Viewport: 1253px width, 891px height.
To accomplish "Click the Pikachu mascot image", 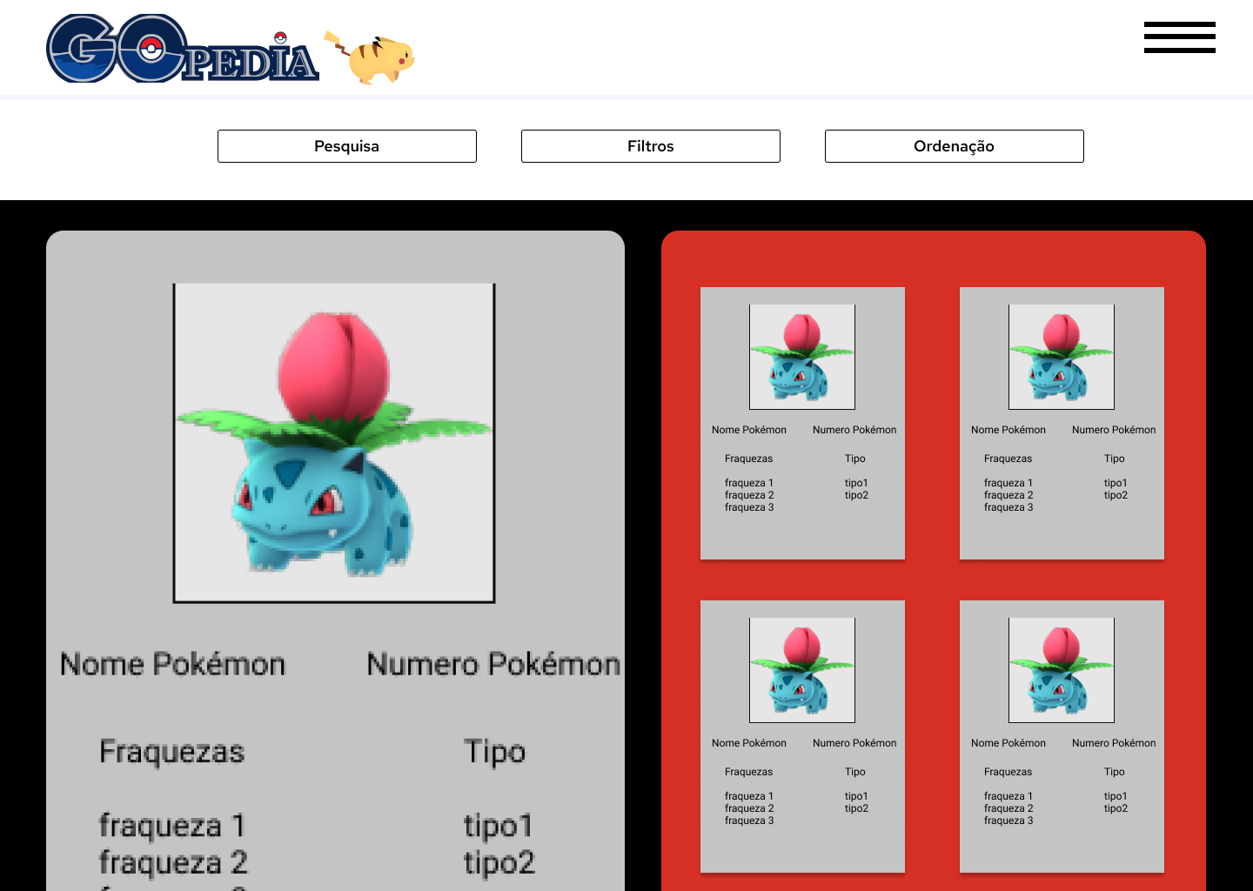I will (x=370, y=57).
